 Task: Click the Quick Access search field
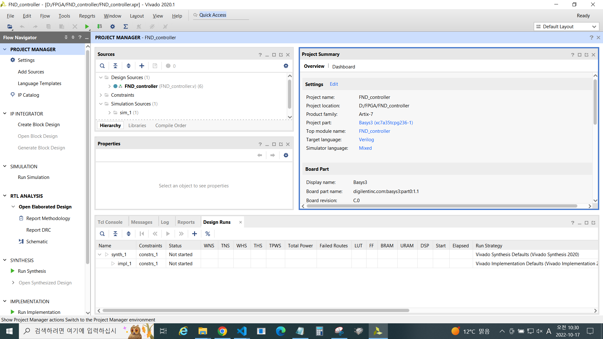click(x=221, y=15)
